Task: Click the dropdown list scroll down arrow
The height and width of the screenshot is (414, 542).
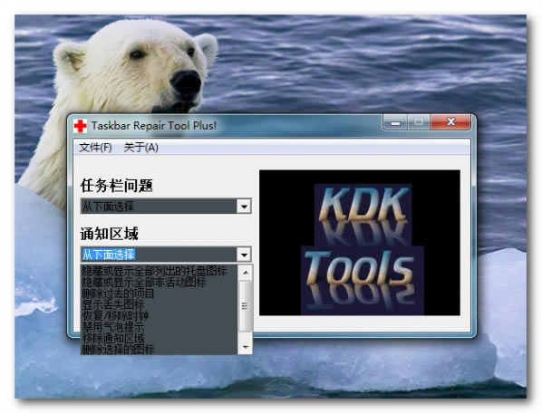Action: pos(246,347)
